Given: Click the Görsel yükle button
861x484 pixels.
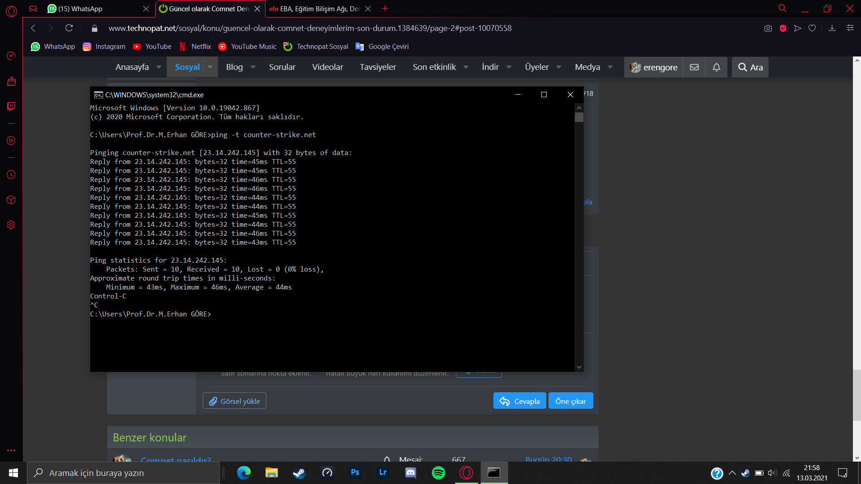Looking at the screenshot, I should pos(235,401).
